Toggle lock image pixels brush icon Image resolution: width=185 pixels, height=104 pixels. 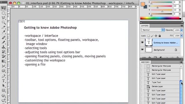152,36
